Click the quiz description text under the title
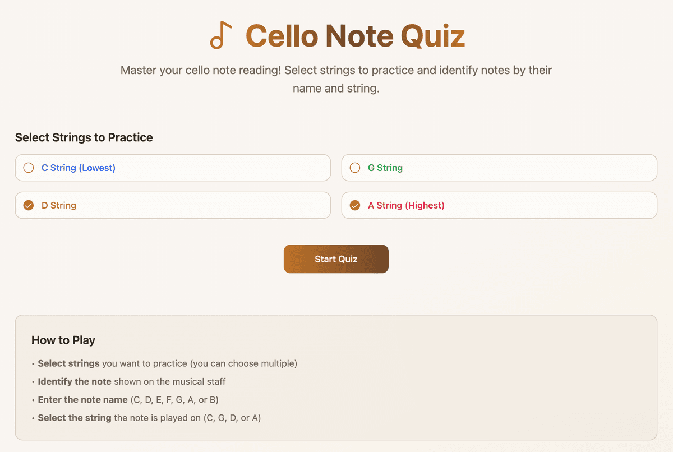The width and height of the screenshot is (673, 452). pyautogui.click(x=336, y=79)
